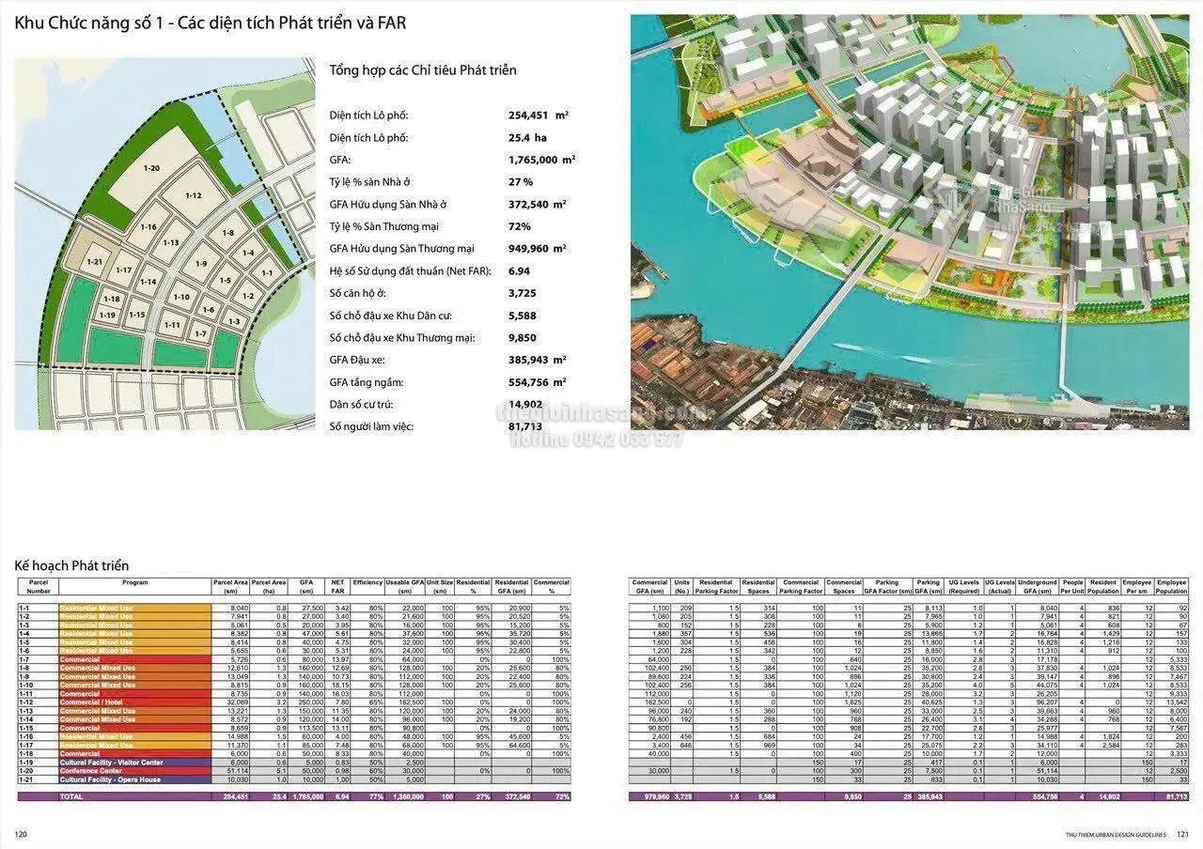Click page number 120 in the footer
This screenshot has width=1203, height=849.
coord(21,833)
